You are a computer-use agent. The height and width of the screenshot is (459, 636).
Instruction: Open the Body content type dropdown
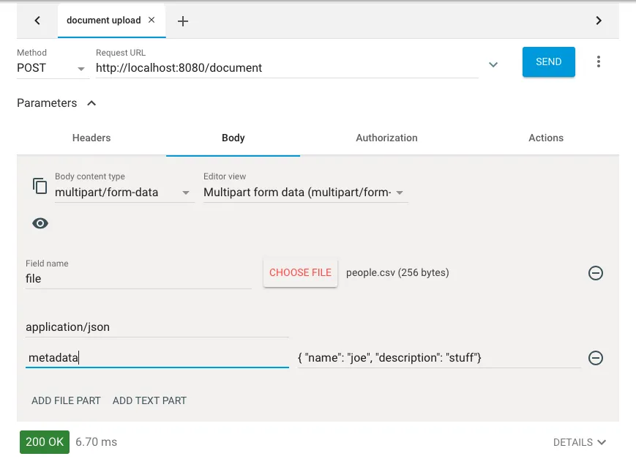pyautogui.click(x=124, y=193)
